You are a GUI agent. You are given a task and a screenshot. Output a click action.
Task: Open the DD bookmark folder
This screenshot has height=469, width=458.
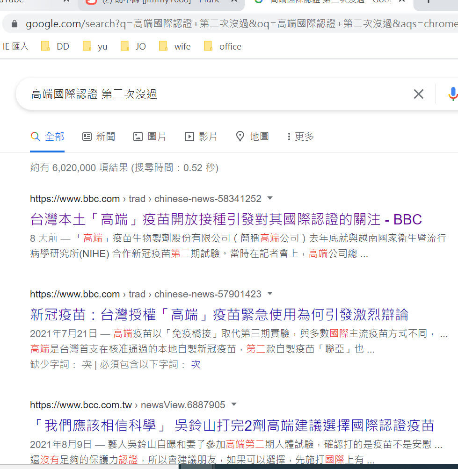tap(55, 46)
